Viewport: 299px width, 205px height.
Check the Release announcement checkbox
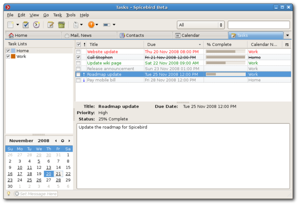[78, 69]
